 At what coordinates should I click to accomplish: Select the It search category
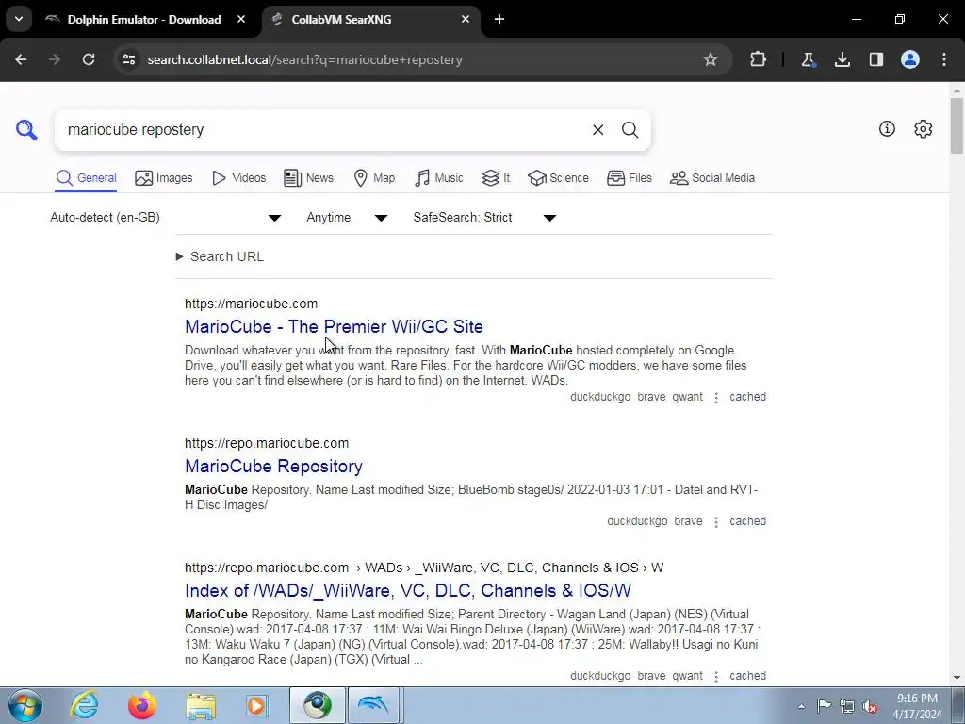(496, 178)
